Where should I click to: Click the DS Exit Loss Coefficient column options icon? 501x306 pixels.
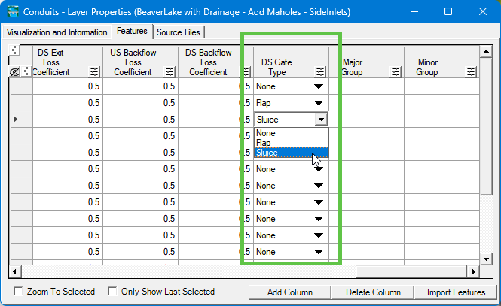95,72
